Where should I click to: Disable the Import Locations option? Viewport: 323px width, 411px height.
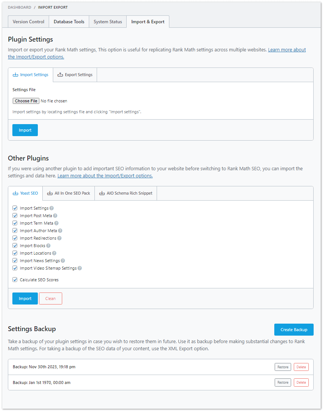[15, 253]
